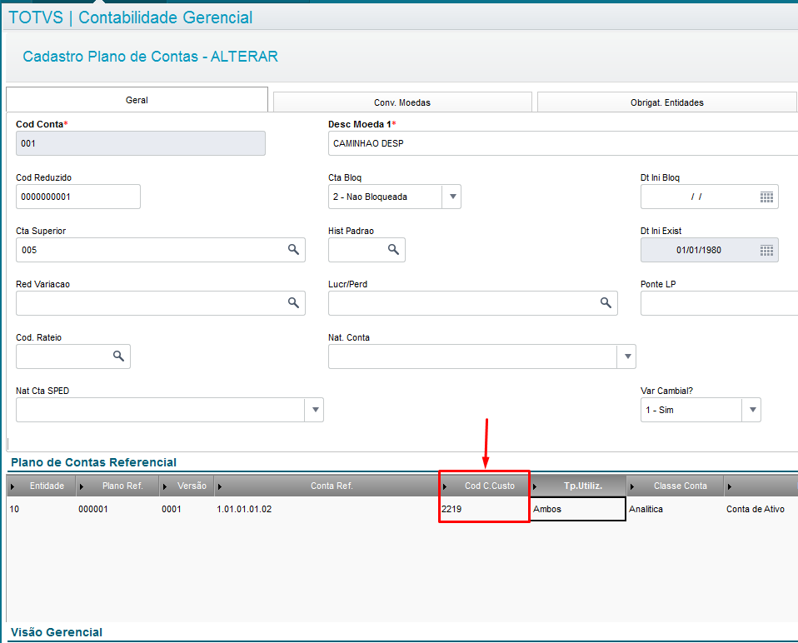Open lookup search for Lucr/Perd

coord(606,302)
